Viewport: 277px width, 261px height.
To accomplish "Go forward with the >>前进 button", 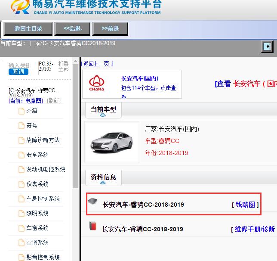I will (110, 29).
